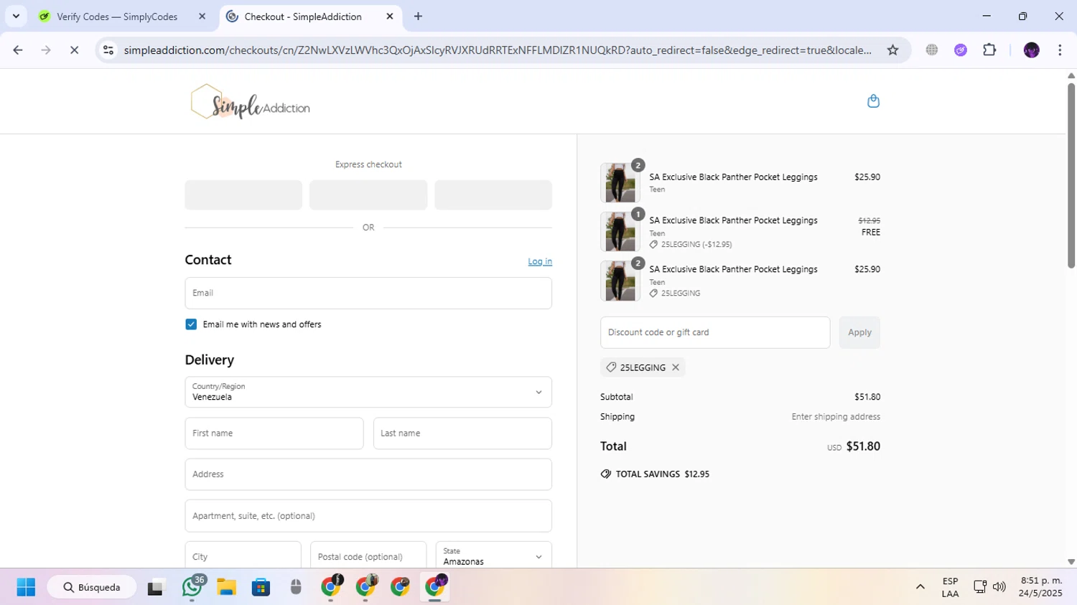Click the purple extension icon in toolbar
The width and height of the screenshot is (1077, 605).
(x=961, y=50)
